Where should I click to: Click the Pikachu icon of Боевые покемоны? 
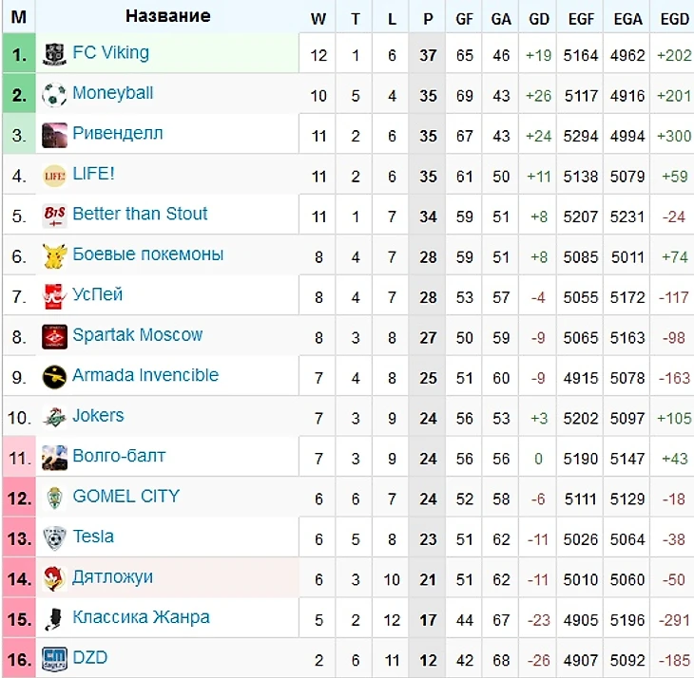point(54,255)
